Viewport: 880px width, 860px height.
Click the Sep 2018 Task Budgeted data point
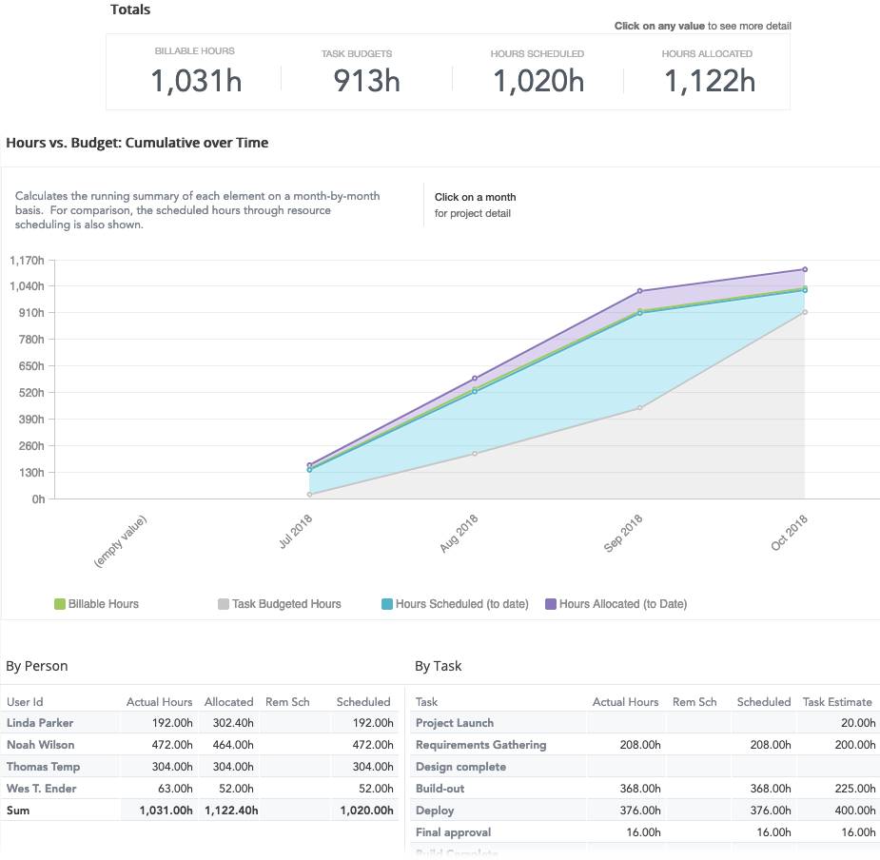coord(640,408)
